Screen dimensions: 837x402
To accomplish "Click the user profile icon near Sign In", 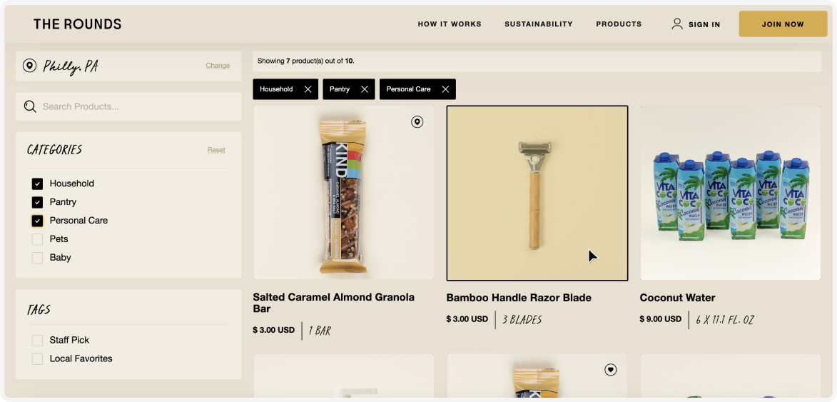I will click(677, 24).
